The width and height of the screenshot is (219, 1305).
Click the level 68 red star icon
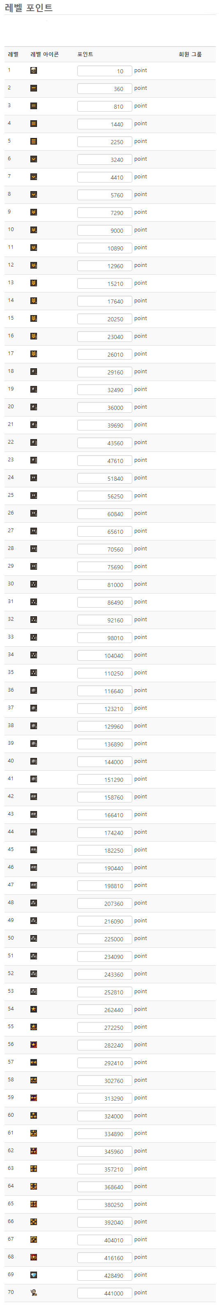point(33,1256)
